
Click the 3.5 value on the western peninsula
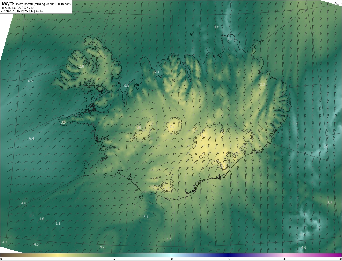63,122
